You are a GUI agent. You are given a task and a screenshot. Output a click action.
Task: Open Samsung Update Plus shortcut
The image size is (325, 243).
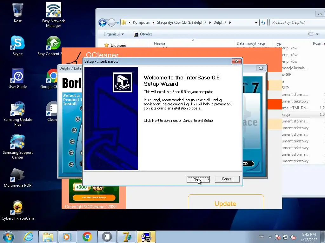coord(18,114)
